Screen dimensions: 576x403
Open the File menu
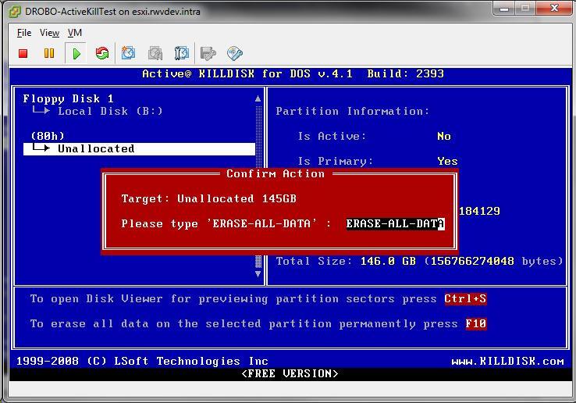pyautogui.click(x=24, y=33)
